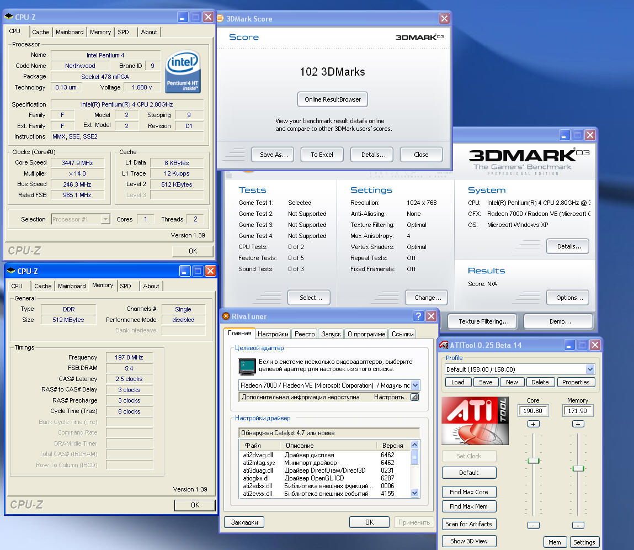Click Options button under Results
The width and height of the screenshot is (634, 550).
pyautogui.click(x=568, y=298)
